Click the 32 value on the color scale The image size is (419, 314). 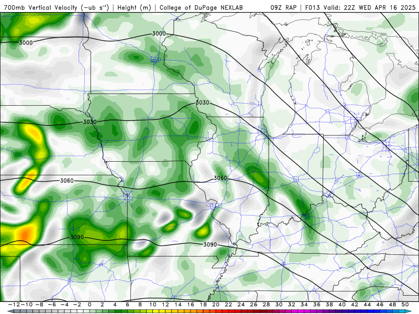(x=292, y=305)
